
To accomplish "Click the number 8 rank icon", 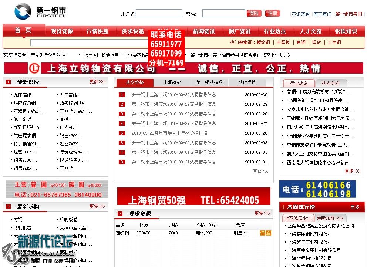I will tap(122, 162).
